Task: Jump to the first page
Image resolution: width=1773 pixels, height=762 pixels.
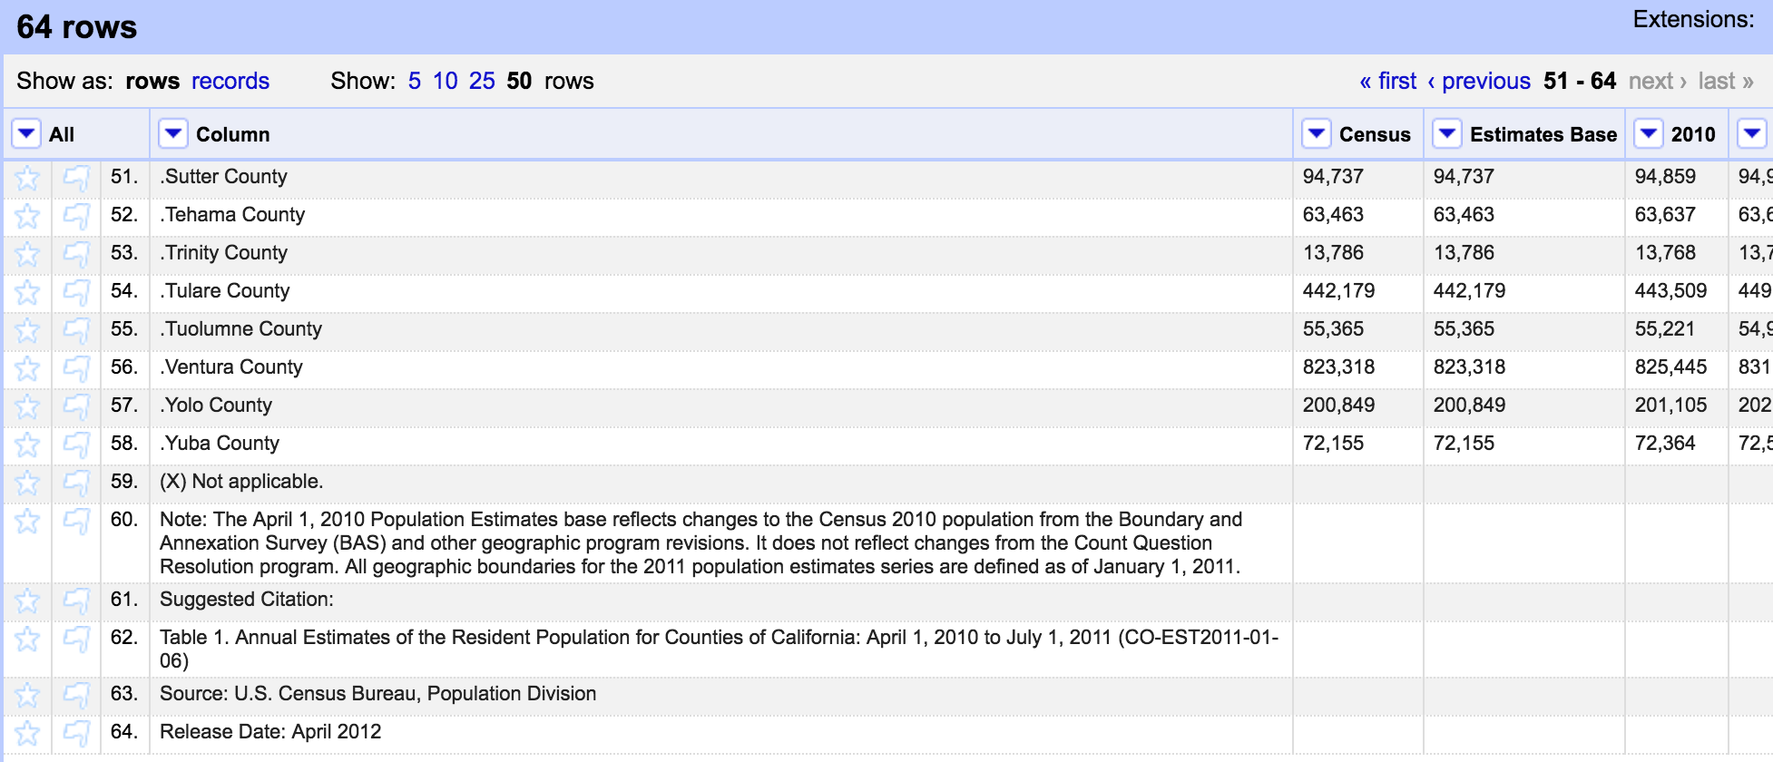Action: tap(1388, 82)
